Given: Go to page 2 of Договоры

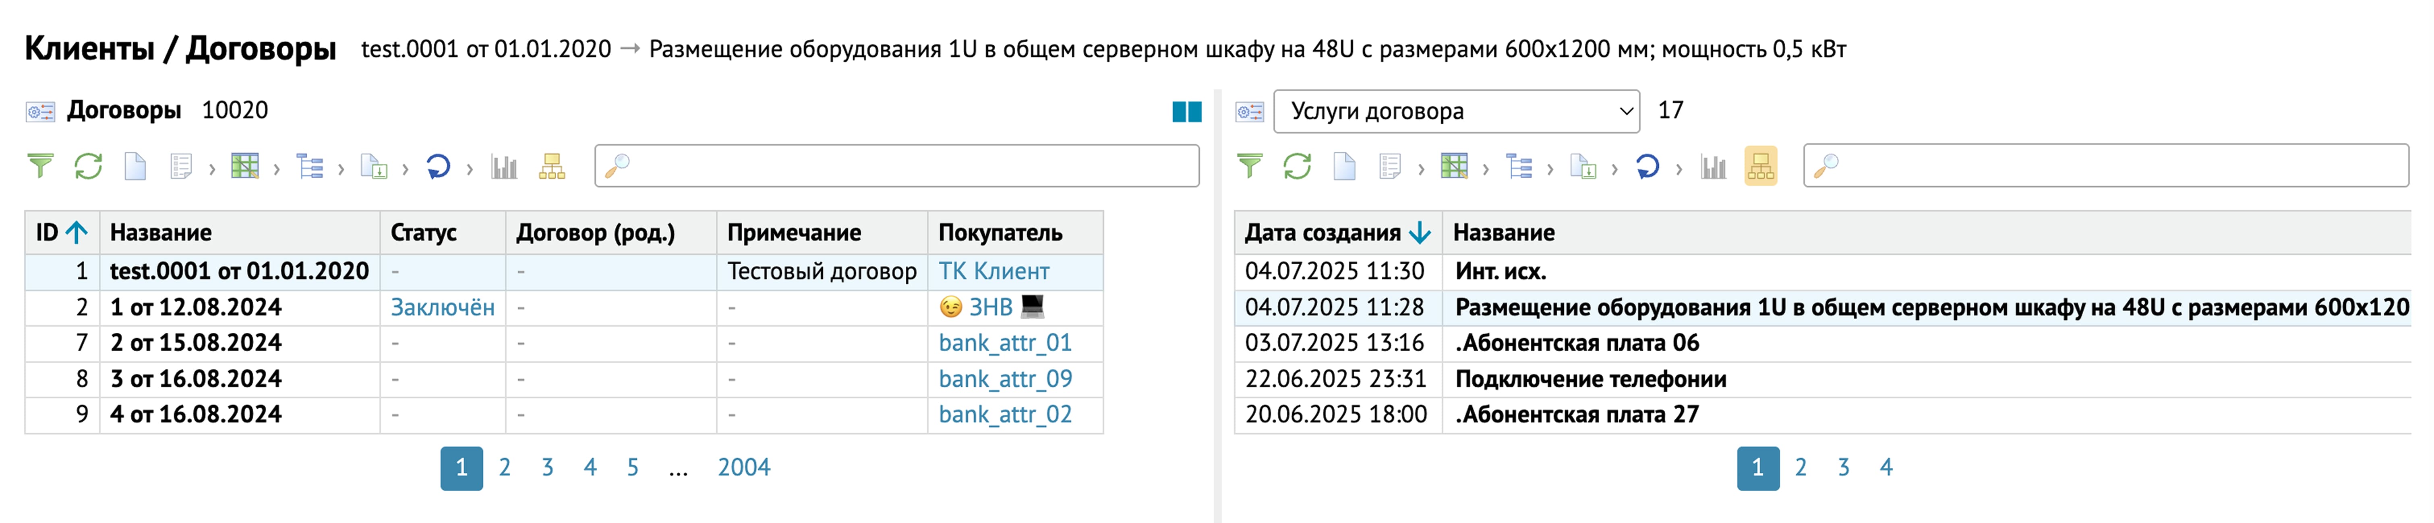Looking at the screenshot, I should coord(505,467).
